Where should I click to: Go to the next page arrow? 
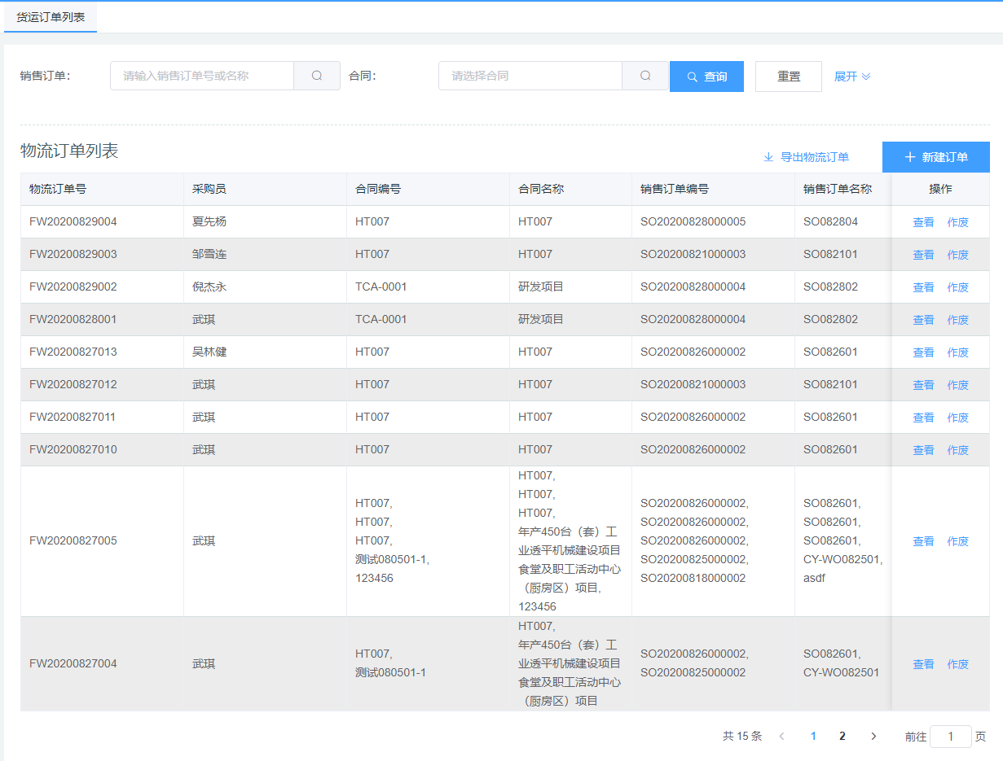tap(873, 736)
